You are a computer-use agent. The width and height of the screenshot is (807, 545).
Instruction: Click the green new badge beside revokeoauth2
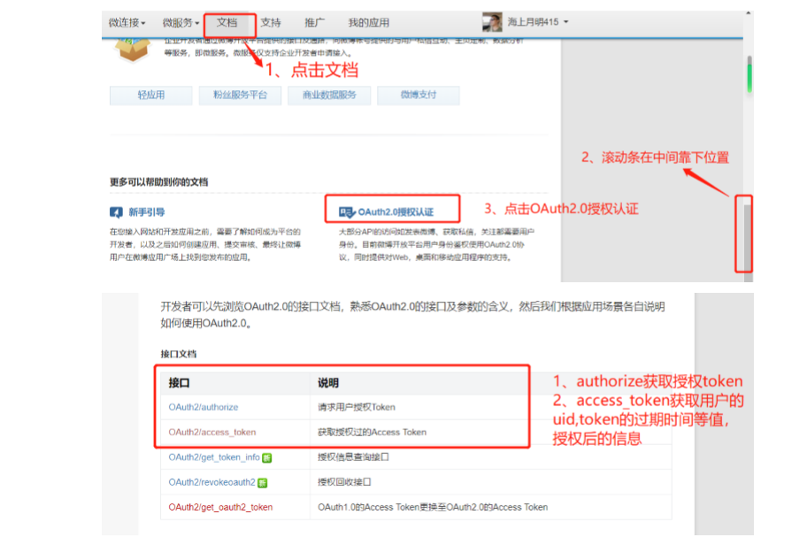pyautogui.click(x=263, y=483)
